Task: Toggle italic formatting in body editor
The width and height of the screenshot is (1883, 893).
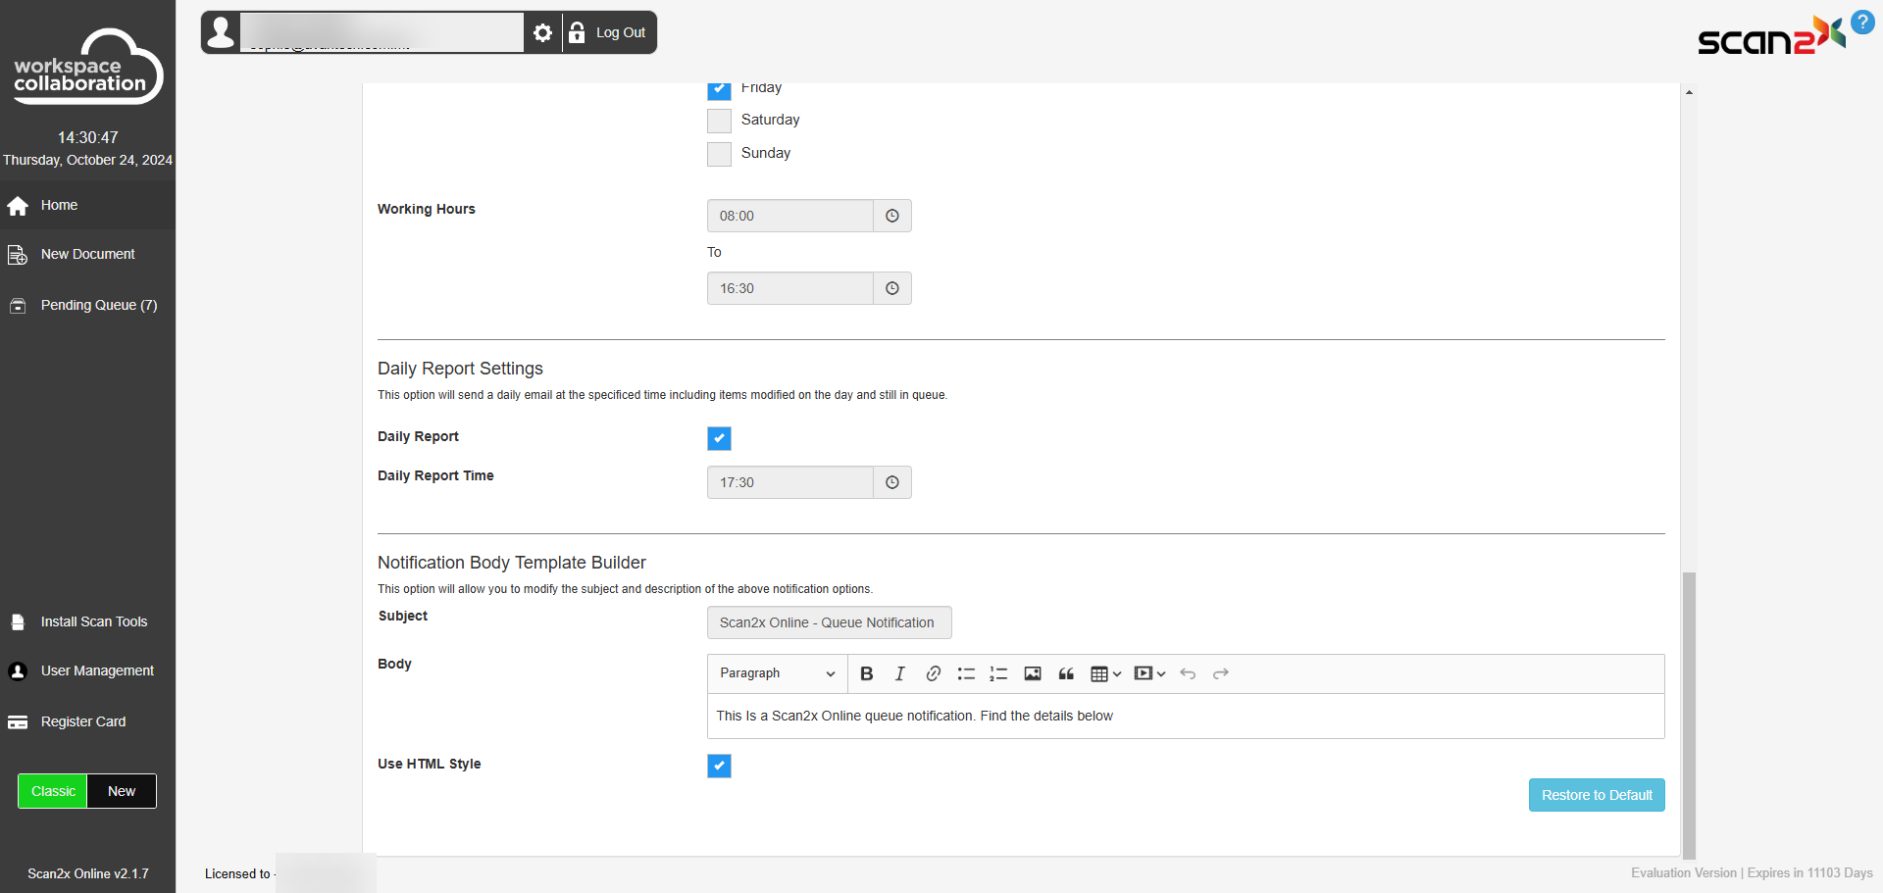Action: (x=899, y=673)
